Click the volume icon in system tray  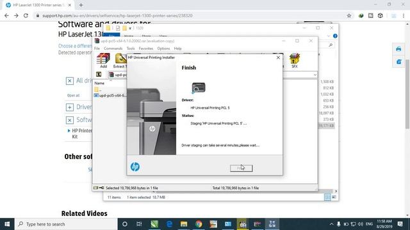(361, 224)
